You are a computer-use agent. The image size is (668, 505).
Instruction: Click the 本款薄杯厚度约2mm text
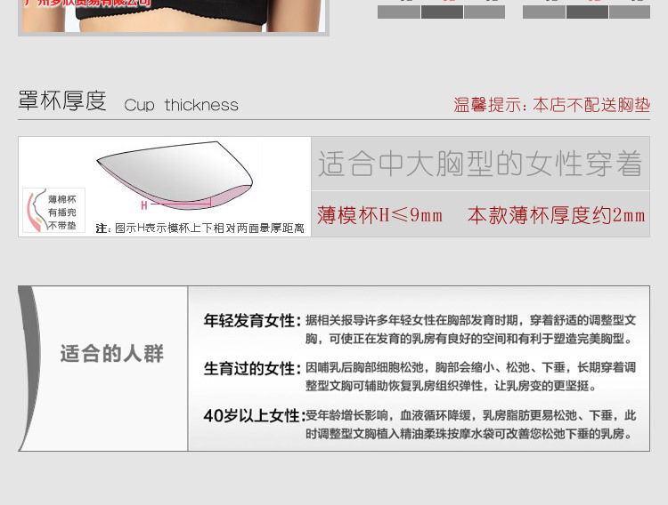556,215
